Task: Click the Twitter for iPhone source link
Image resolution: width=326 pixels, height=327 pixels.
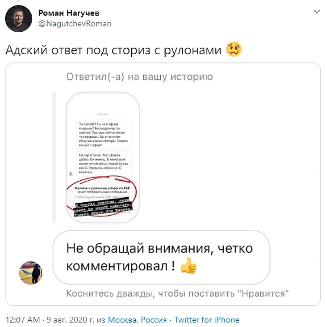Action: click(207, 320)
